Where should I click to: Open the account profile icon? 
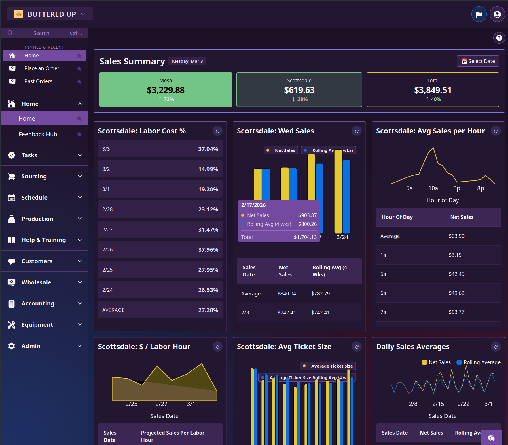[497, 14]
